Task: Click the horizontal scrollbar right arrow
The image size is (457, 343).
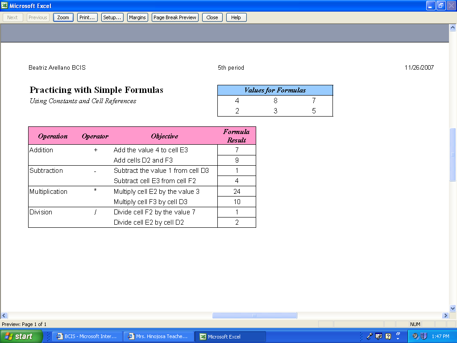Action: [445, 315]
